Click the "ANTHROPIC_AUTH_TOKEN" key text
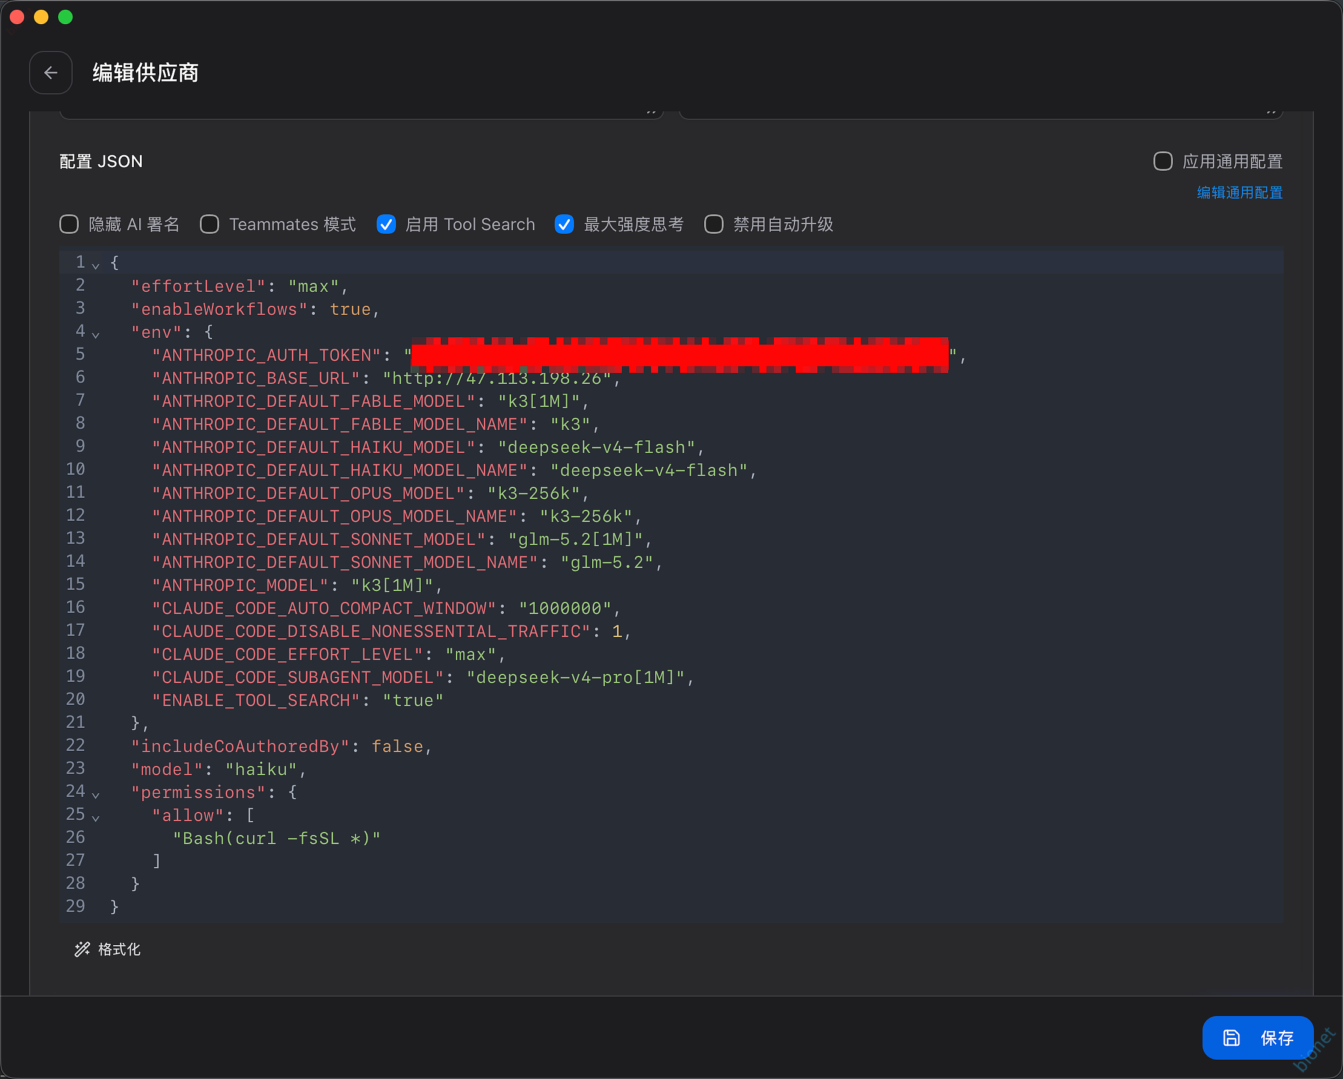The width and height of the screenshot is (1343, 1079). [x=266, y=355]
